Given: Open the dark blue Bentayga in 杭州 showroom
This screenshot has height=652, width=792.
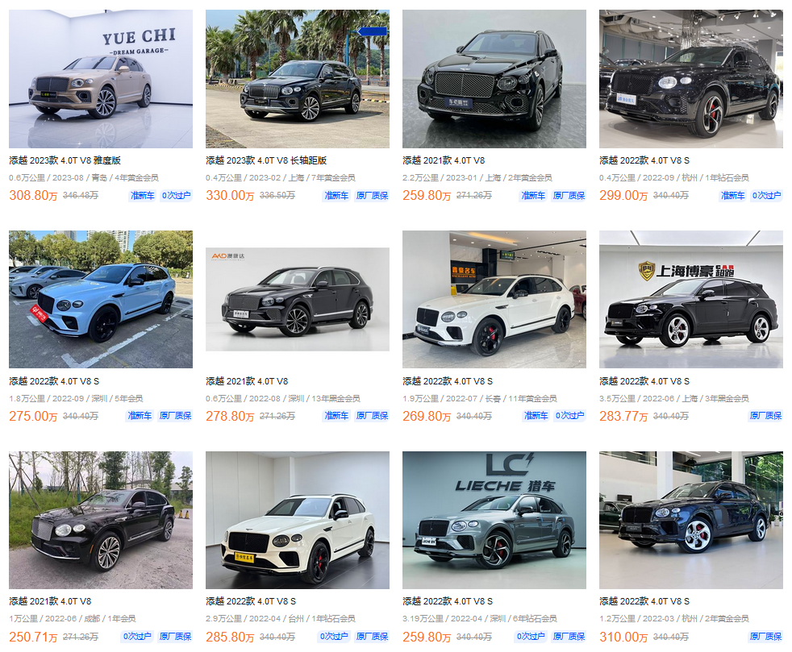Looking at the screenshot, I should pyautogui.click(x=691, y=520).
